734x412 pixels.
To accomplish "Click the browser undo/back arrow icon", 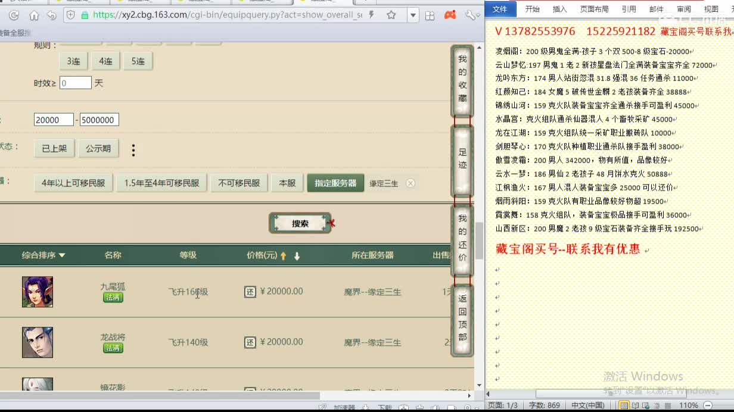I will click(52, 15).
